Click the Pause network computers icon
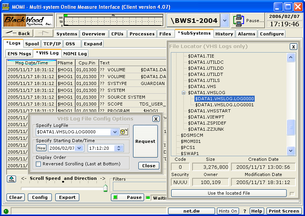 [239, 21]
